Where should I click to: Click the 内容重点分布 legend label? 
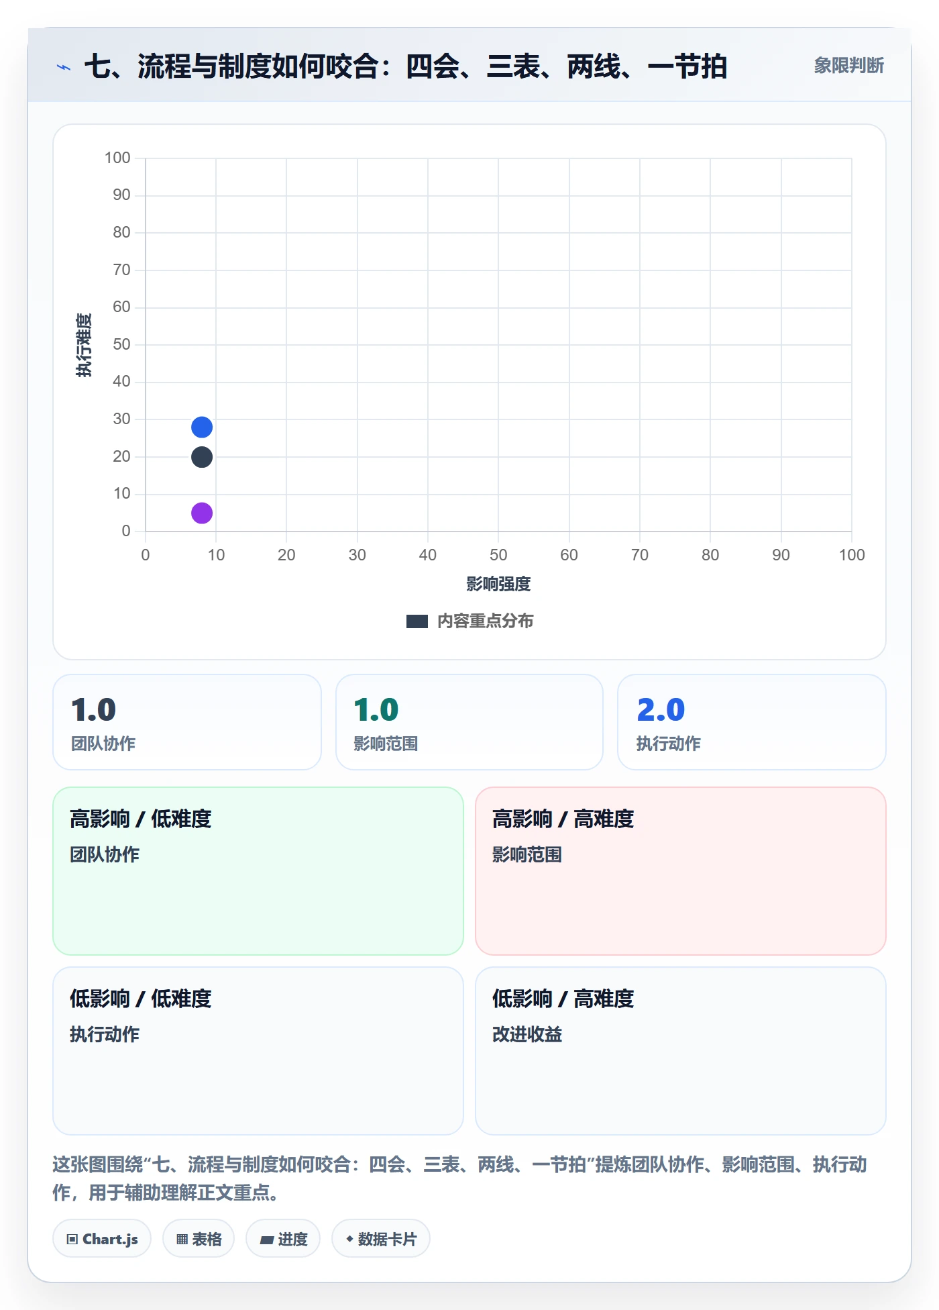[x=485, y=621]
